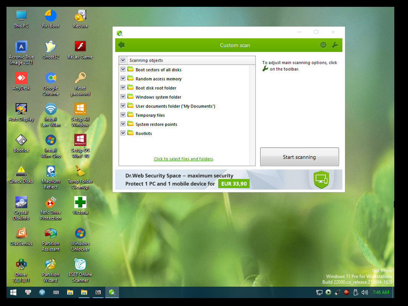Screen dimensions: 408x306
Task: Select the ReLax Game desktop icon
Action: [80, 50]
